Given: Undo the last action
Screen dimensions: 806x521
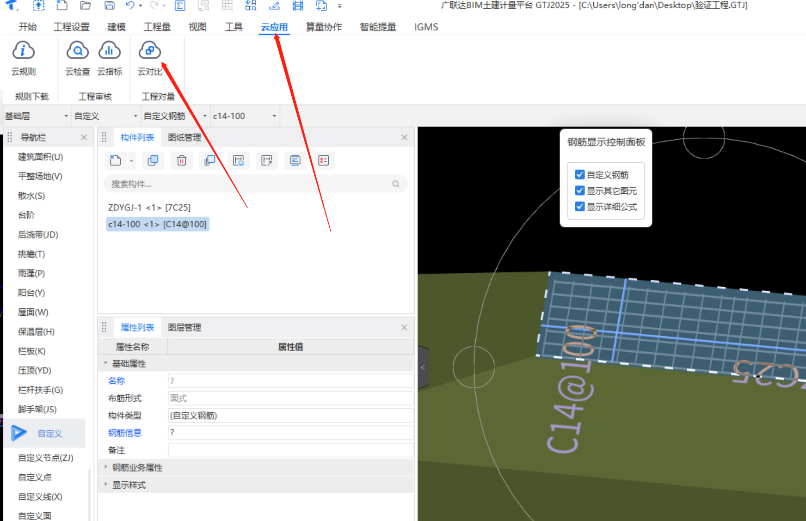Looking at the screenshot, I should (130, 6).
